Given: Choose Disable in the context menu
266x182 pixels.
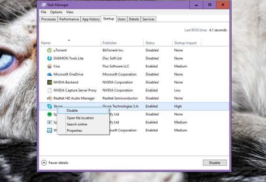Looking at the screenshot, I should pos(83,110).
